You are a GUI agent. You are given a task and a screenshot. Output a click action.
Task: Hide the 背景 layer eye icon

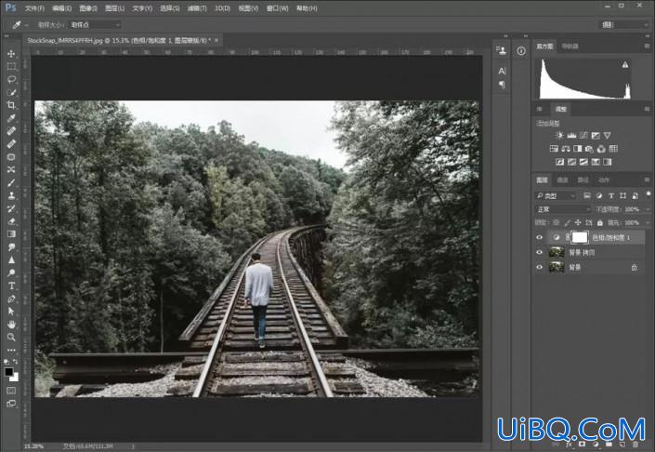point(539,267)
